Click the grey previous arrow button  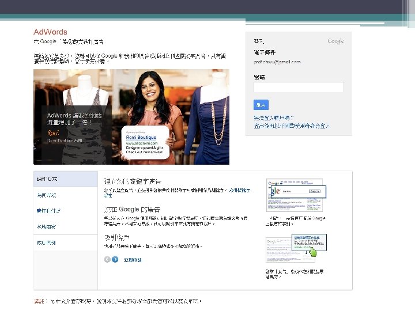click(x=107, y=259)
